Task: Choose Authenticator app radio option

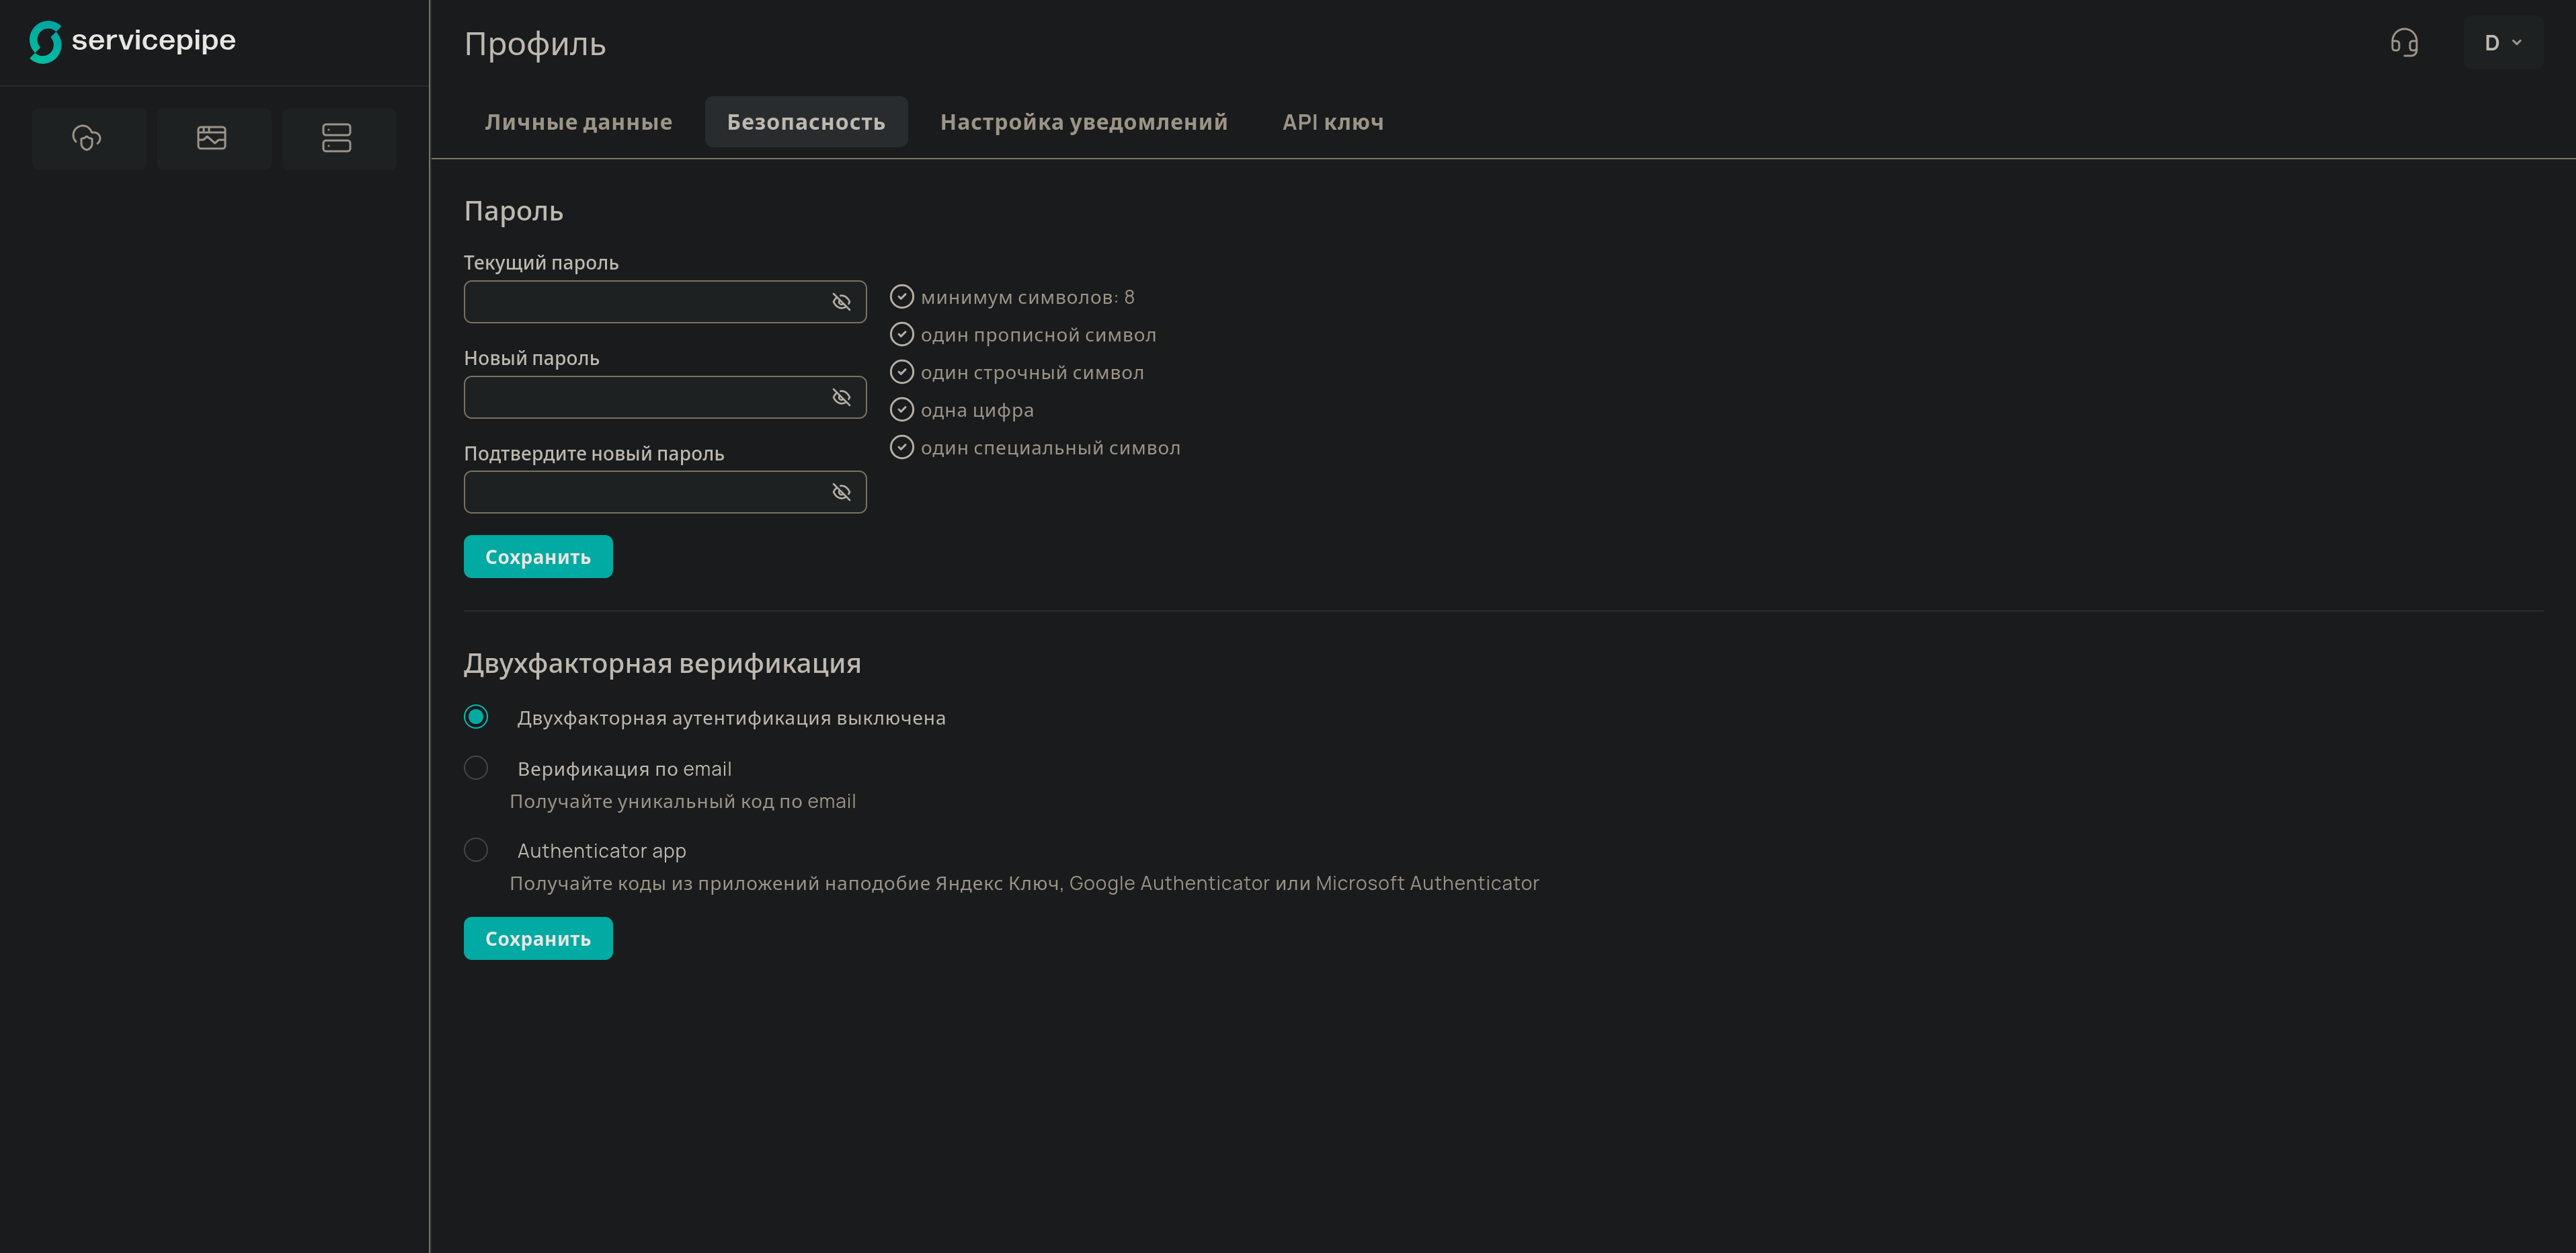Action: pos(476,850)
